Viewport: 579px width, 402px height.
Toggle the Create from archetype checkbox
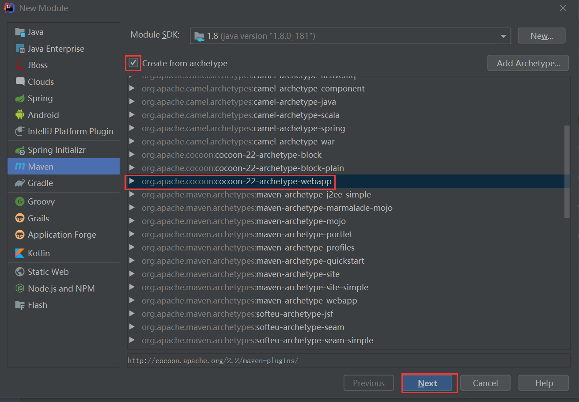133,63
